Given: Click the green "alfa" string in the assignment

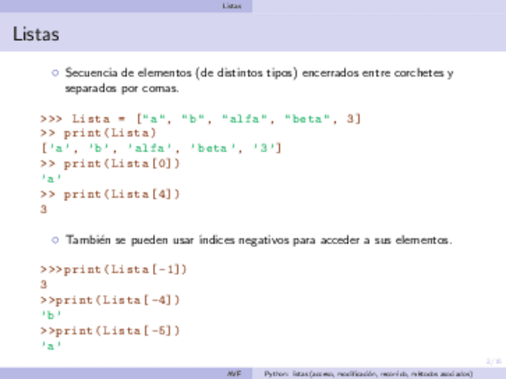Looking at the screenshot, I should coord(245,119).
